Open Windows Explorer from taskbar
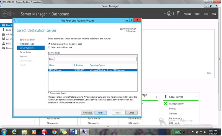This screenshot has height=136, width=222. [24, 132]
